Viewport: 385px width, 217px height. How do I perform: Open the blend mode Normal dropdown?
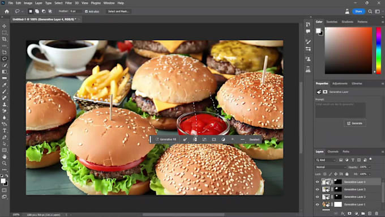[x=331, y=167]
